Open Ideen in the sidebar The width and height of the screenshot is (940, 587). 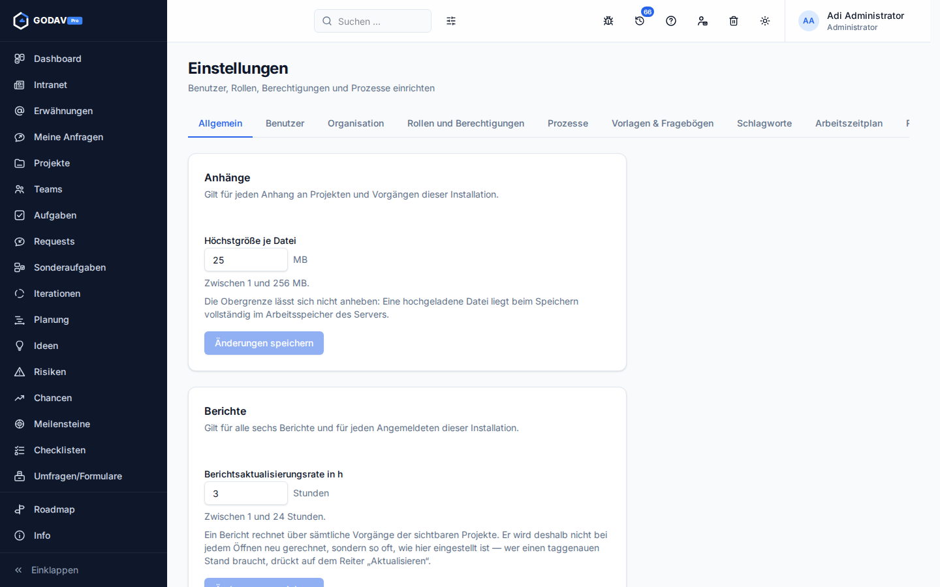coord(84,346)
